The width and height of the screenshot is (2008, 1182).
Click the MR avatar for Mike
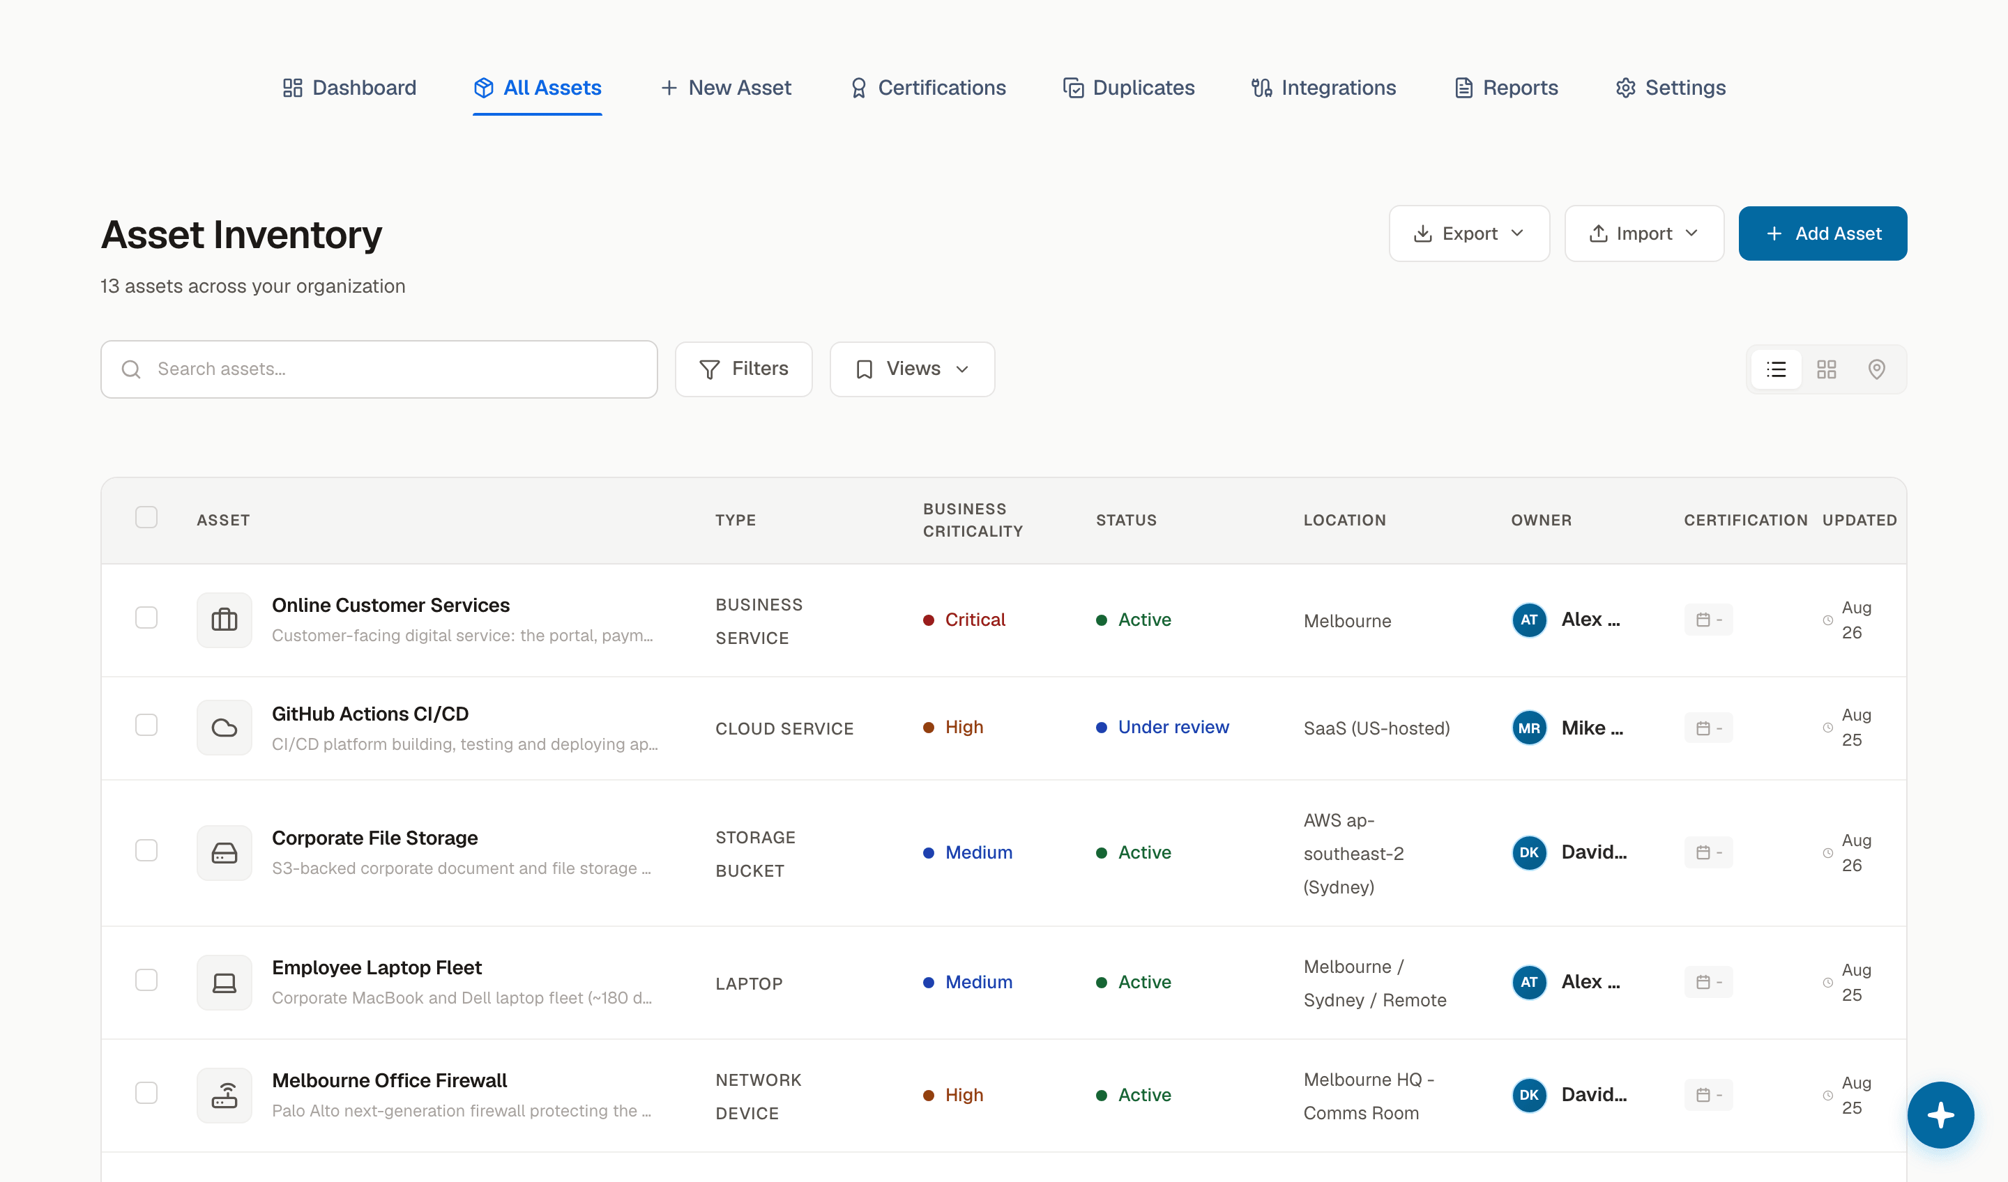click(x=1529, y=729)
